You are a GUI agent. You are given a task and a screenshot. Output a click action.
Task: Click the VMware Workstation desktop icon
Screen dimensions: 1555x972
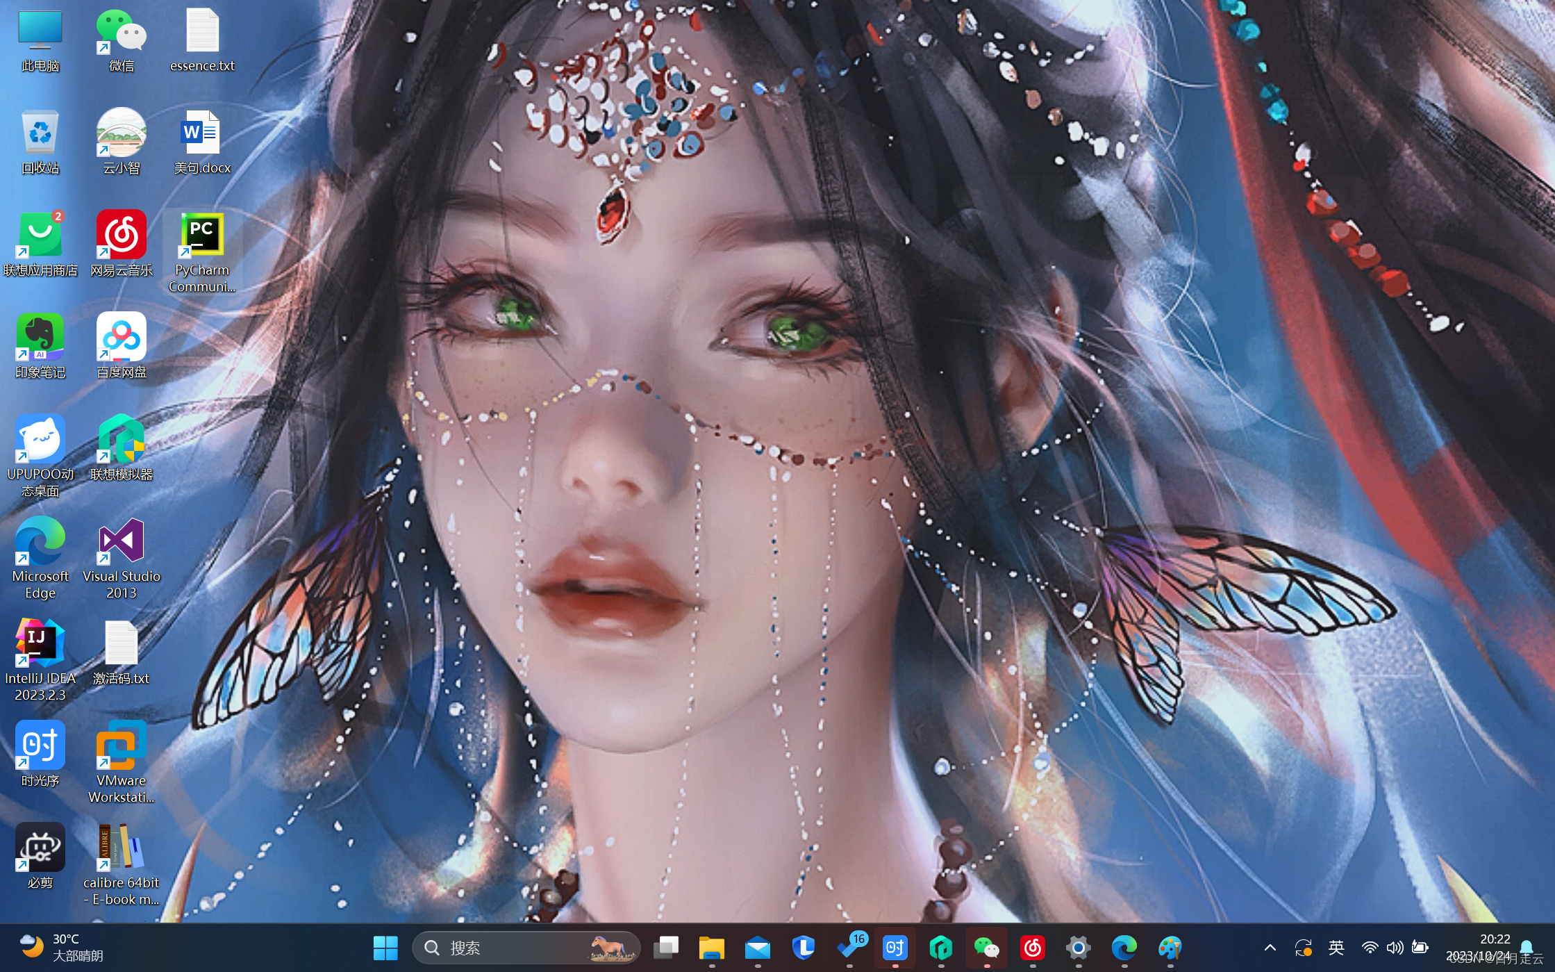121,746
